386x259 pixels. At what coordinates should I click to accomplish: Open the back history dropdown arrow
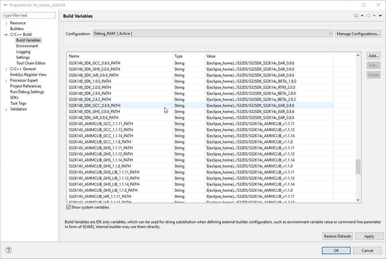click(362, 16)
